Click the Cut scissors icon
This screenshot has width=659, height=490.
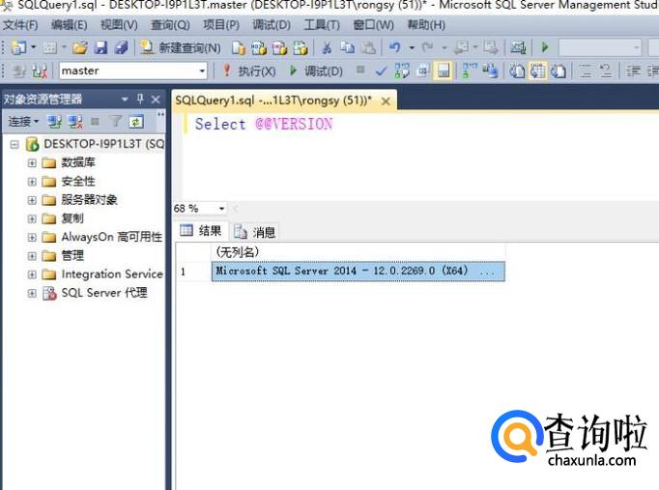coord(327,48)
